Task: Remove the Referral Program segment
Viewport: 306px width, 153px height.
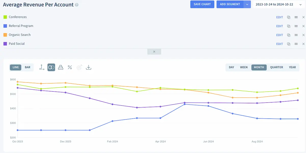Action: tap(303, 26)
